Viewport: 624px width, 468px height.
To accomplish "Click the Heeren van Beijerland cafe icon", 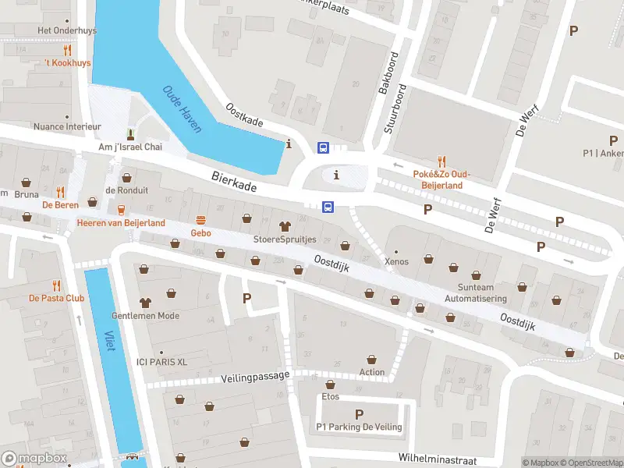I will tap(121, 210).
